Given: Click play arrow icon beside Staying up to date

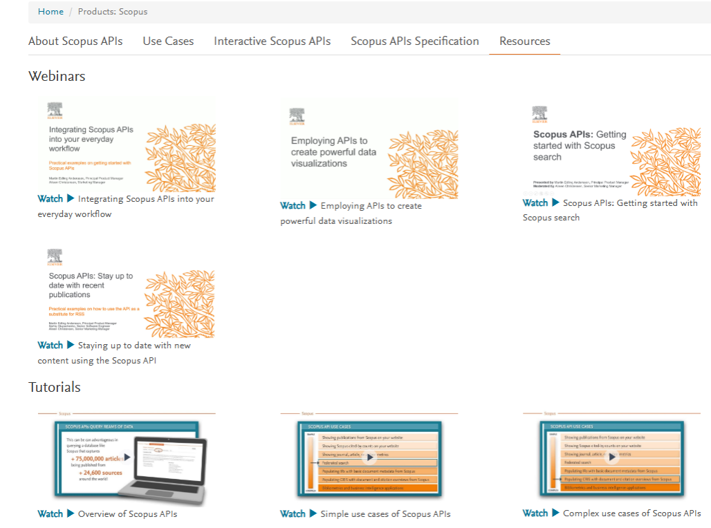Looking at the screenshot, I should tap(71, 345).
